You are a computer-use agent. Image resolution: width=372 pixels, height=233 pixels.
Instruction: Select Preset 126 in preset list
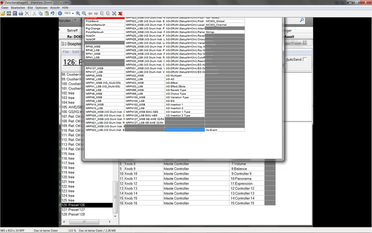click(x=87, y=205)
